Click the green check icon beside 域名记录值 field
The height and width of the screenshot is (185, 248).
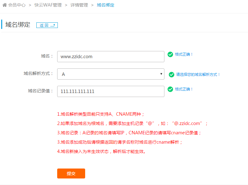tap(170, 89)
